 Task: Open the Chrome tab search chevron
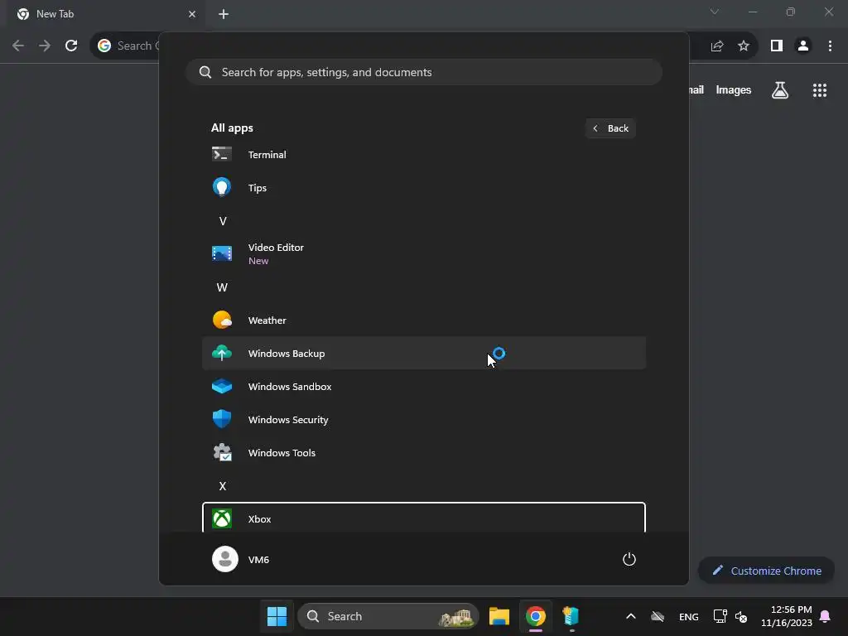[715, 12]
